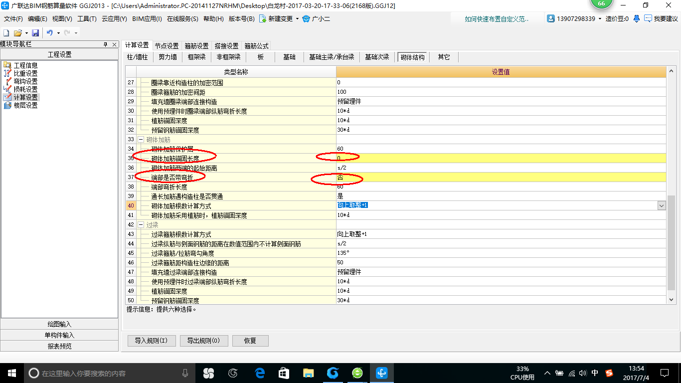681x383 pixels.
Task: Select the 剪力墙 component tab
Action: click(168, 57)
